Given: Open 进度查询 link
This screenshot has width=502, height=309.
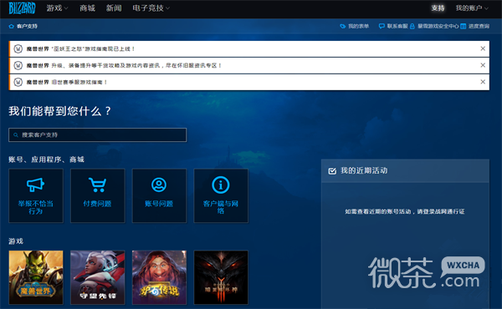Looking at the screenshot, I should point(479,26).
